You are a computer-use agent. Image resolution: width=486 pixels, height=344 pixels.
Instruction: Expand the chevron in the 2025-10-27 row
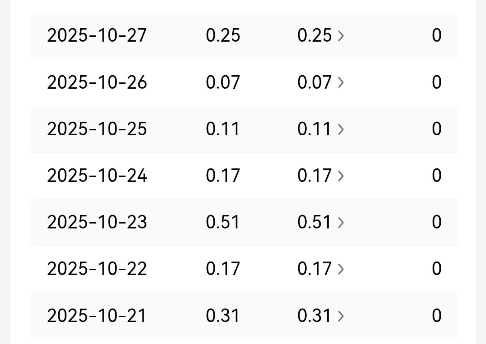341,36
